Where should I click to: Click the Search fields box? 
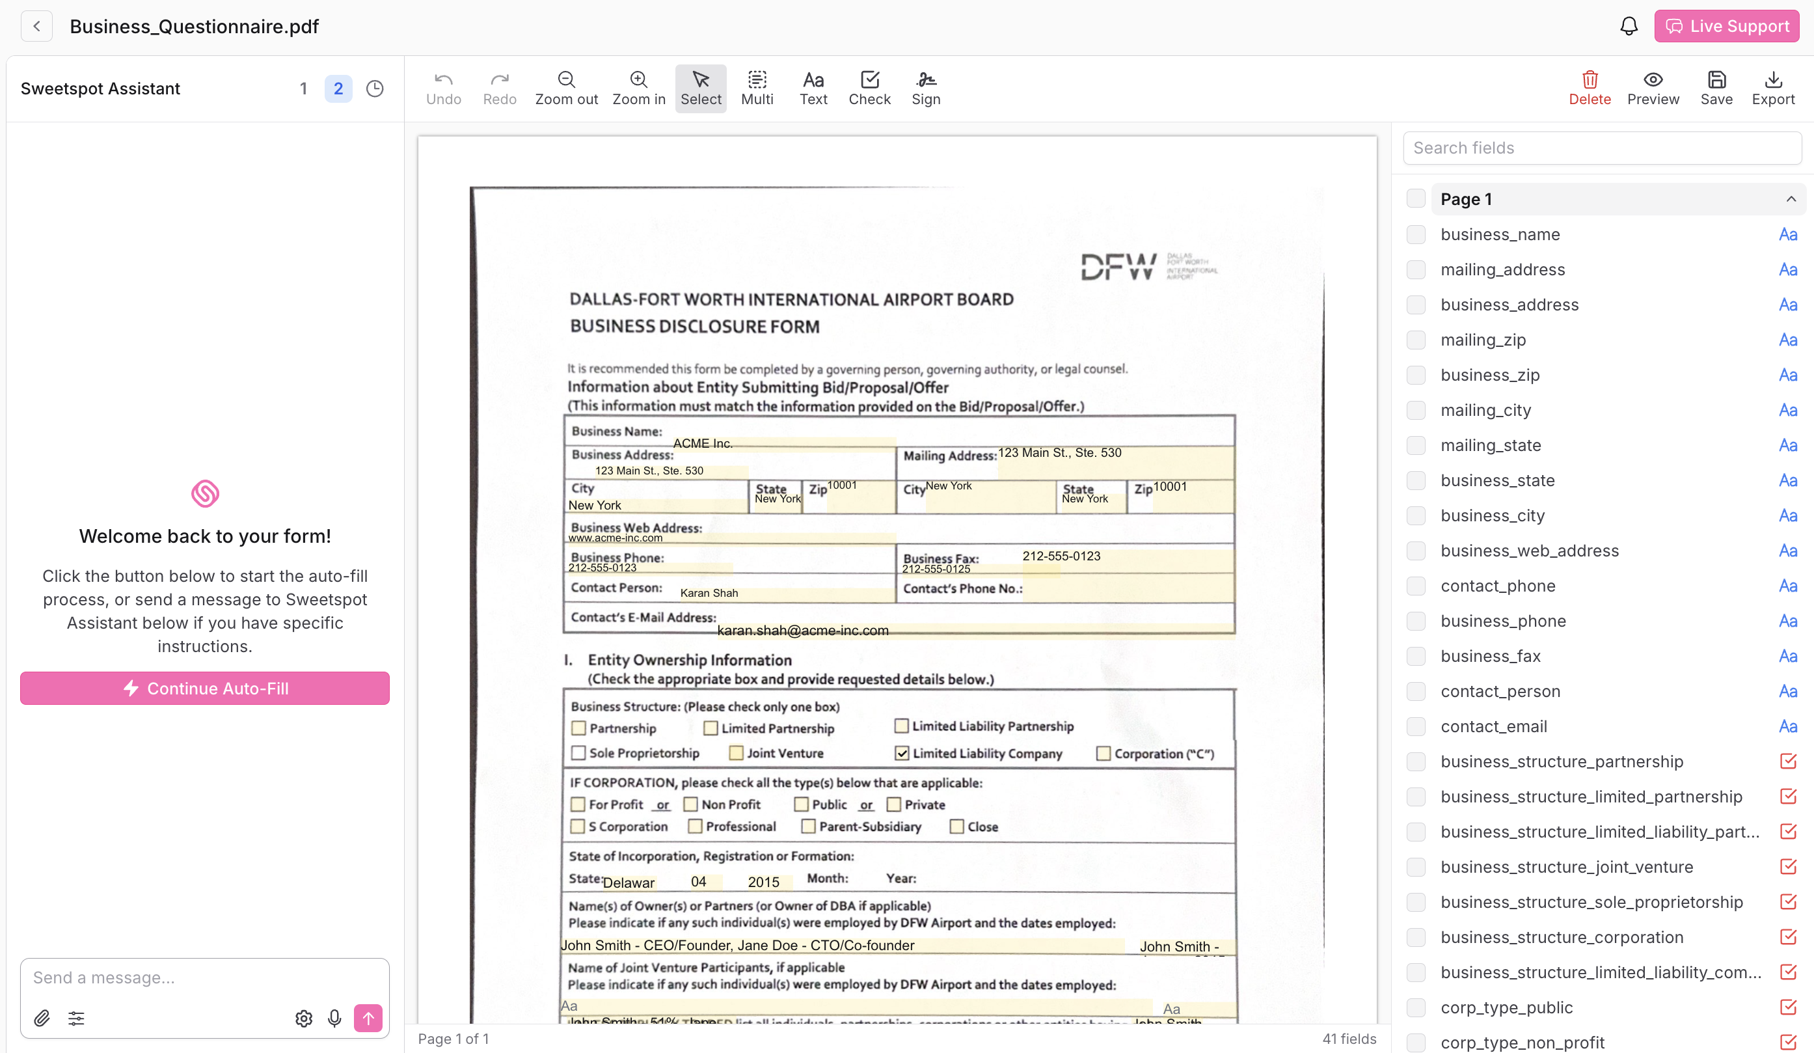[x=1602, y=148]
